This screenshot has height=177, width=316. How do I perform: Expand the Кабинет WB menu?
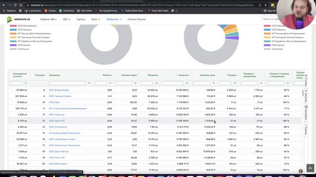tap(48, 19)
